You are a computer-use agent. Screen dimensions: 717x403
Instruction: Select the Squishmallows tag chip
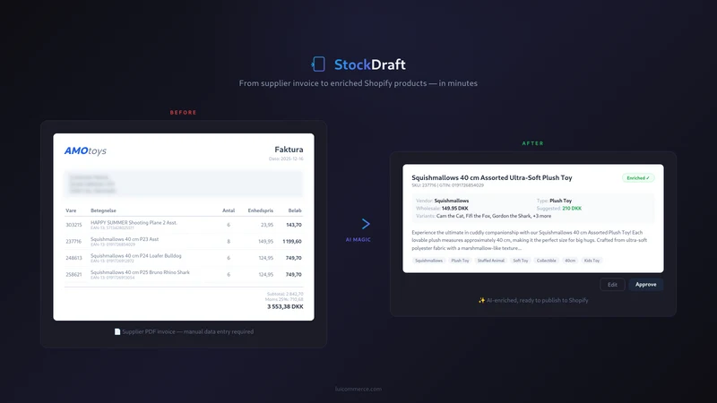(429, 261)
